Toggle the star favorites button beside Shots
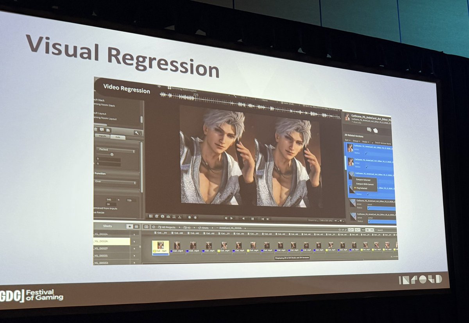The image size is (469, 323). [x=130, y=226]
